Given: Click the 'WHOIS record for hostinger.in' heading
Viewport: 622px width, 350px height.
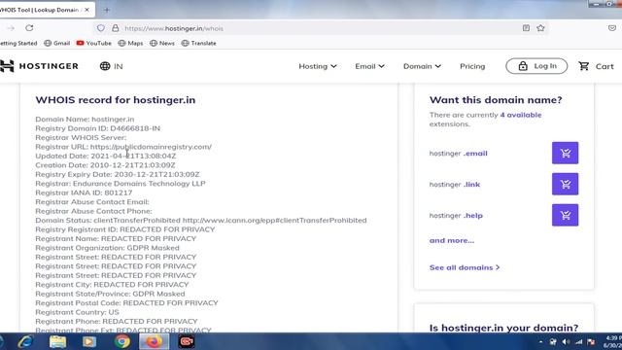Looking at the screenshot, I should 116,100.
